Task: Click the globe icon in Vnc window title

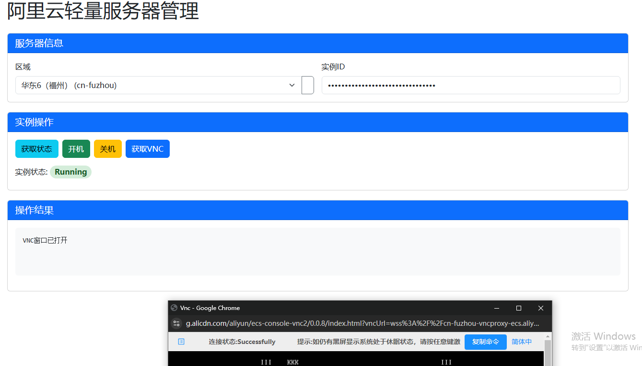Action: point(174,308)
